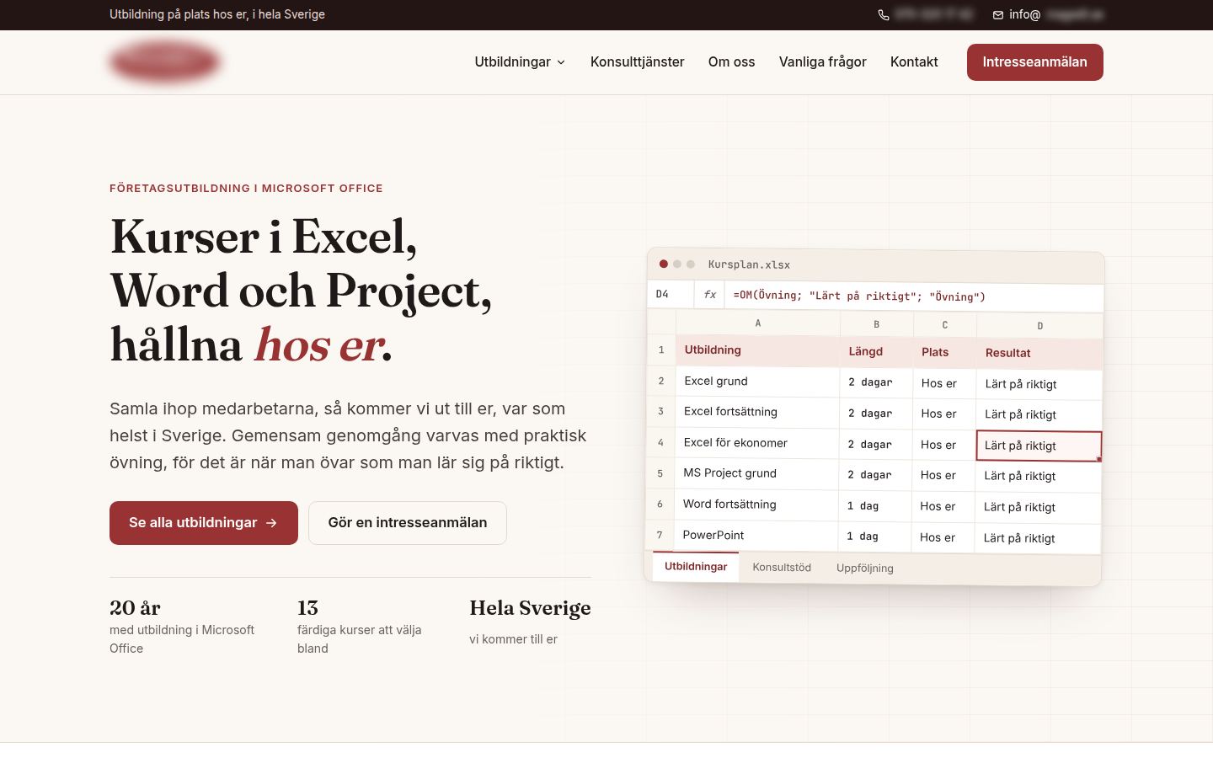This screenshot has height=758, width=1213.
Task: Click the Utbildning header cell
Action: pos(757,350)
